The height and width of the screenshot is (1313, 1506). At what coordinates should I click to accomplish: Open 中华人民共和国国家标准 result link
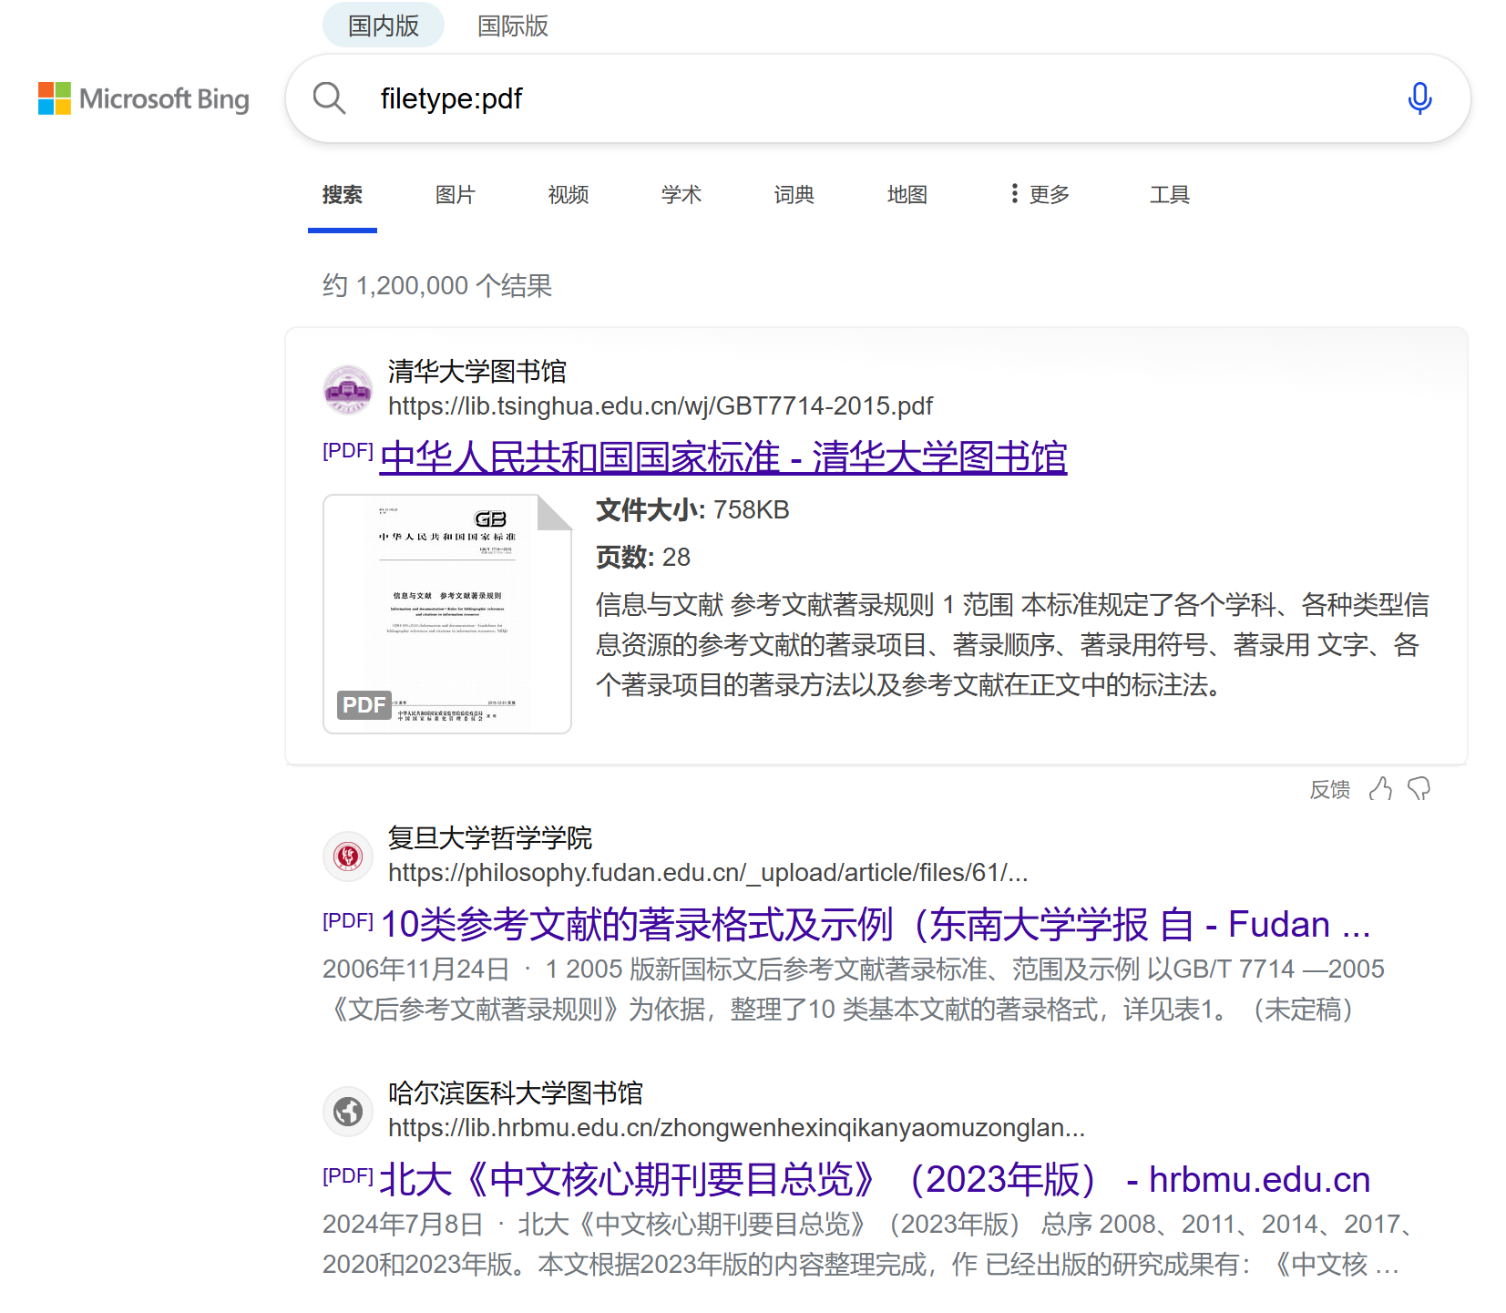click(x=723, y=457)
